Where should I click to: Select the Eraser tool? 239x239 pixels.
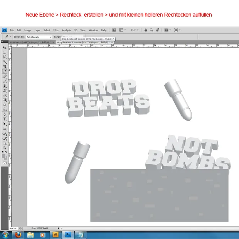[x=5, y=95]
